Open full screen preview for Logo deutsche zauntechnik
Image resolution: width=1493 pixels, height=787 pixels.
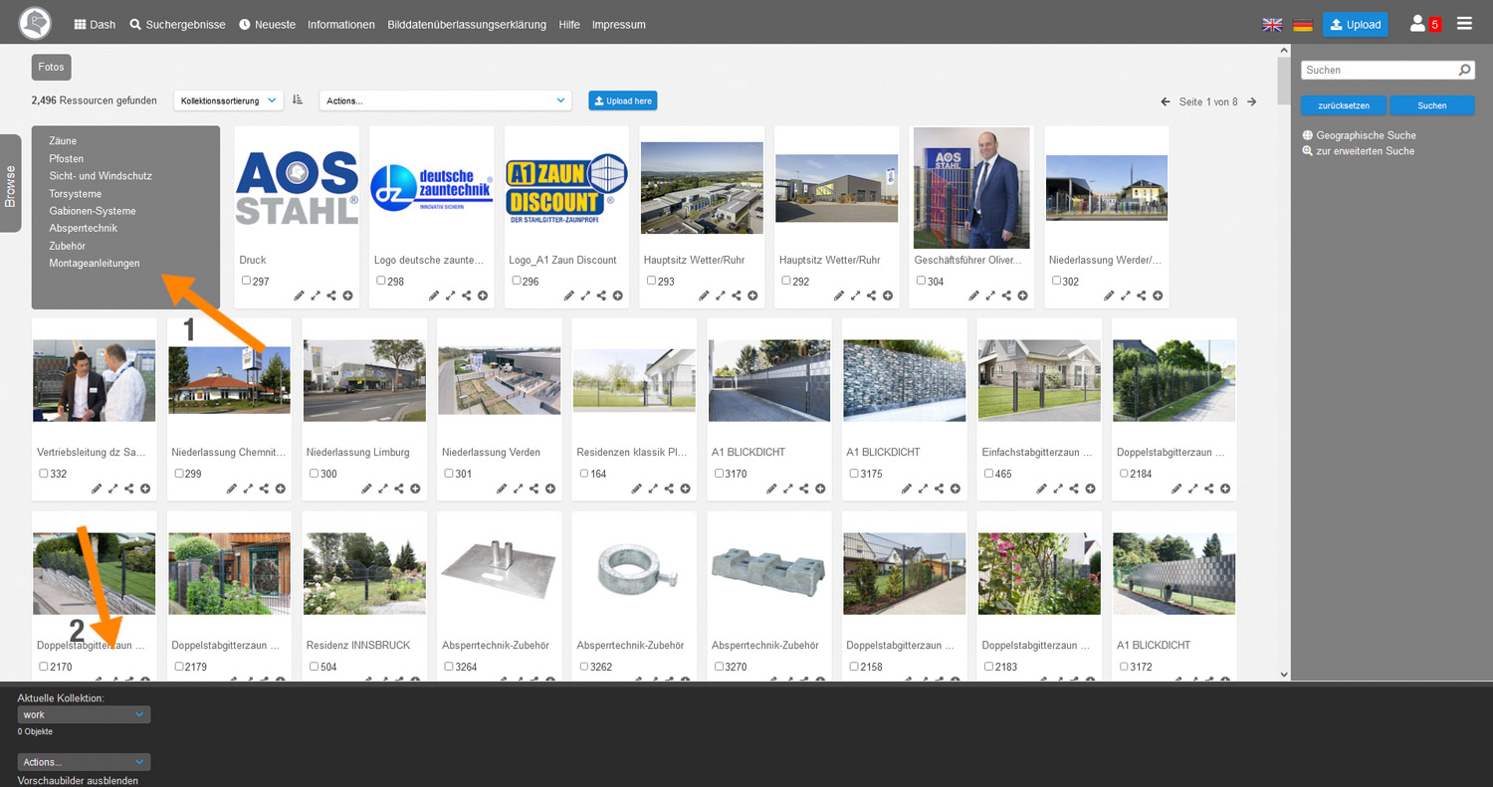point(451,295)
